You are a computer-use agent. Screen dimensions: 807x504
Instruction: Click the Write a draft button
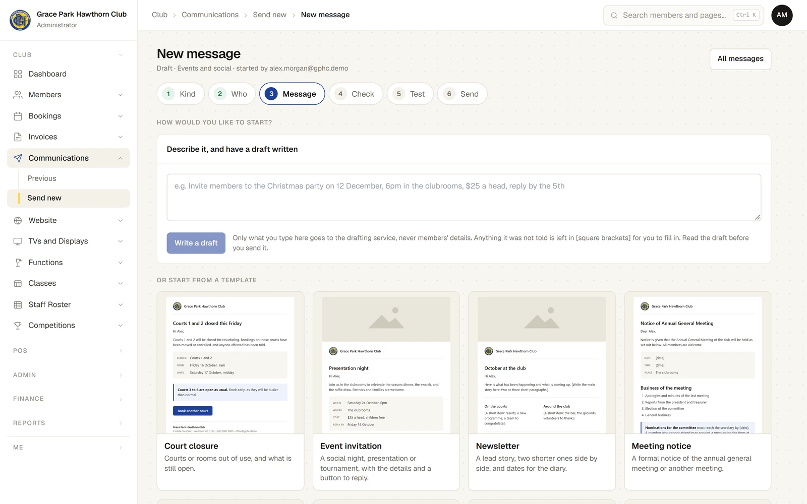click(x=196, y=243)
